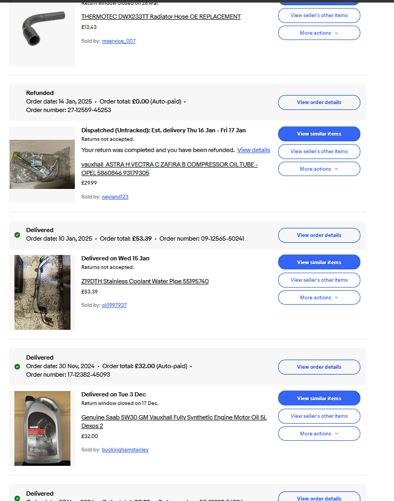Expand More actions for Saab motor oil
This screenshot has width=394, height=501.
[319, 434]
